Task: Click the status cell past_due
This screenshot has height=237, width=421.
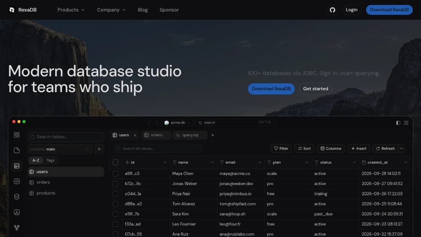Action: pos(323,214)
